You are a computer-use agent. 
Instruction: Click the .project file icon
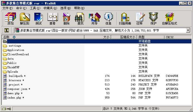[5, 85]
